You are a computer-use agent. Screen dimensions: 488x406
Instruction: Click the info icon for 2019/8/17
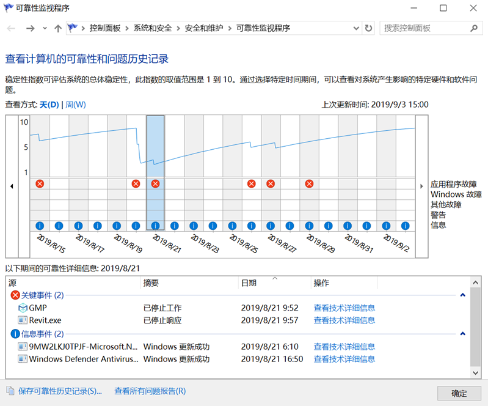point(78,226)
